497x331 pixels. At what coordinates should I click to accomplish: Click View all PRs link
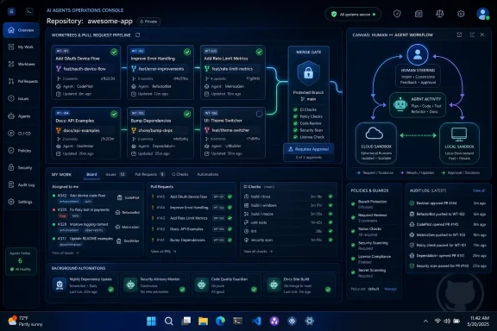coord(163,251)
